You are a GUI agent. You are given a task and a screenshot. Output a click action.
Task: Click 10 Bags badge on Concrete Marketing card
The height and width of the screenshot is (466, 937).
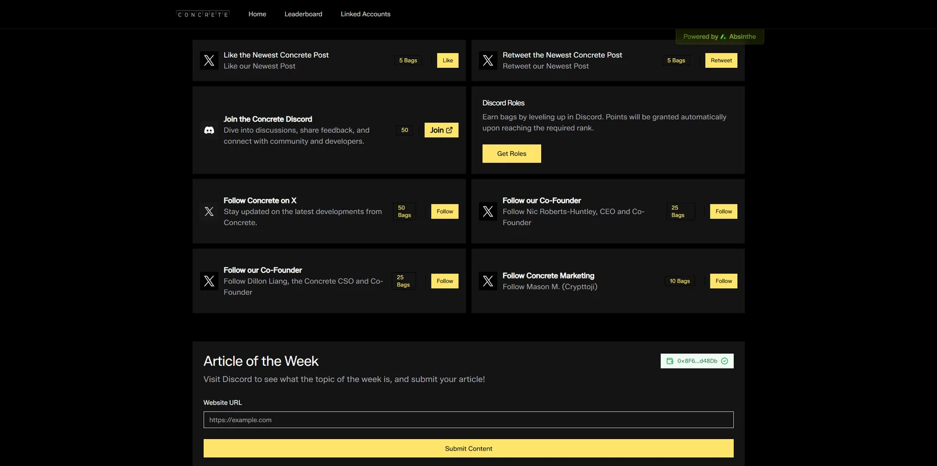tap(680, 281)
